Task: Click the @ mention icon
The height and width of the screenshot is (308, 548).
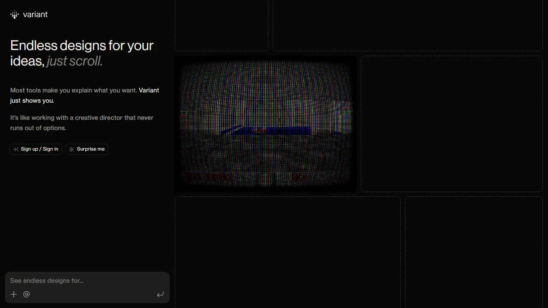Action: click(x=27, y=294)
